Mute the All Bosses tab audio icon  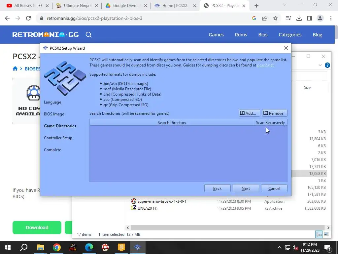[x=40, y=6]
